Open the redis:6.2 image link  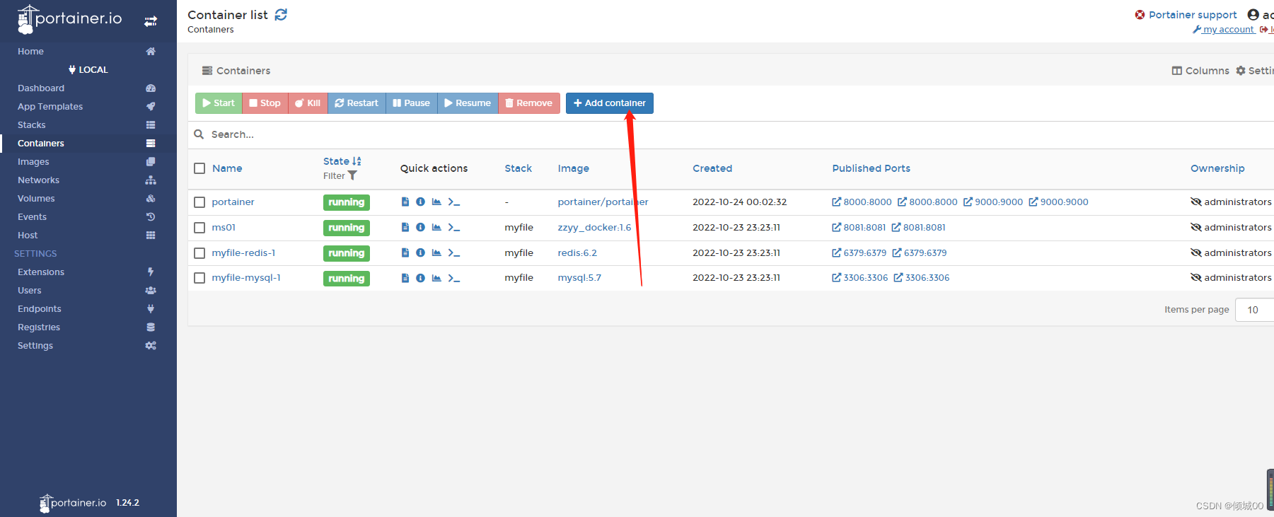(x=577, y=253)
